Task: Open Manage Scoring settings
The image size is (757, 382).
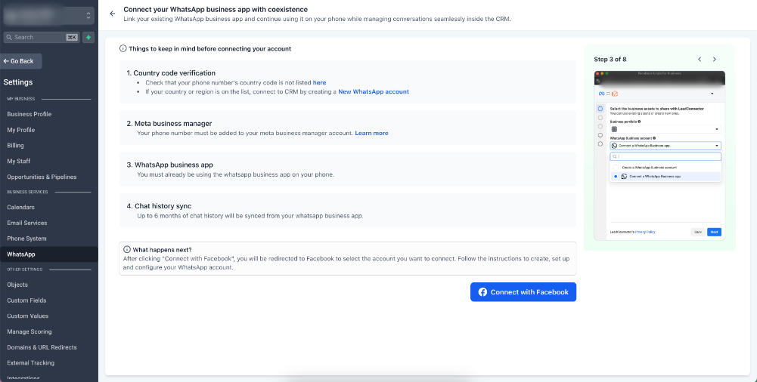Action: tap(29, 332)
